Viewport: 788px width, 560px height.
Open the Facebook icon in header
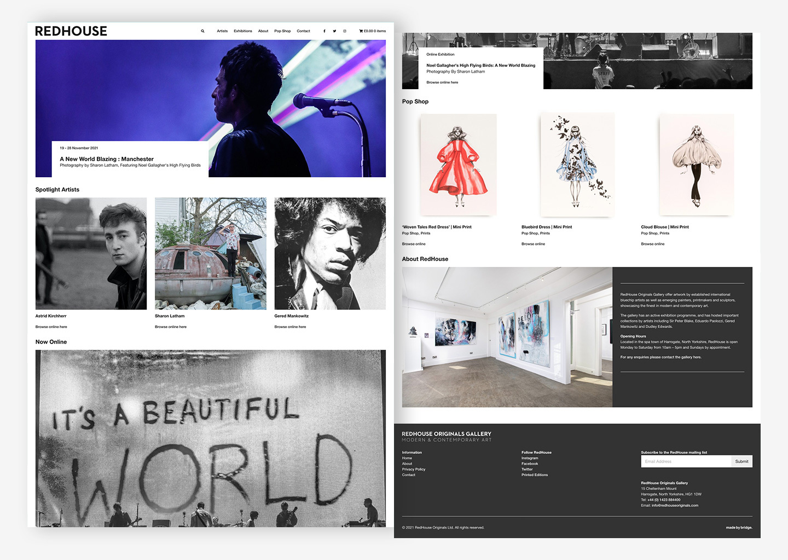click(x=325, y=31)
